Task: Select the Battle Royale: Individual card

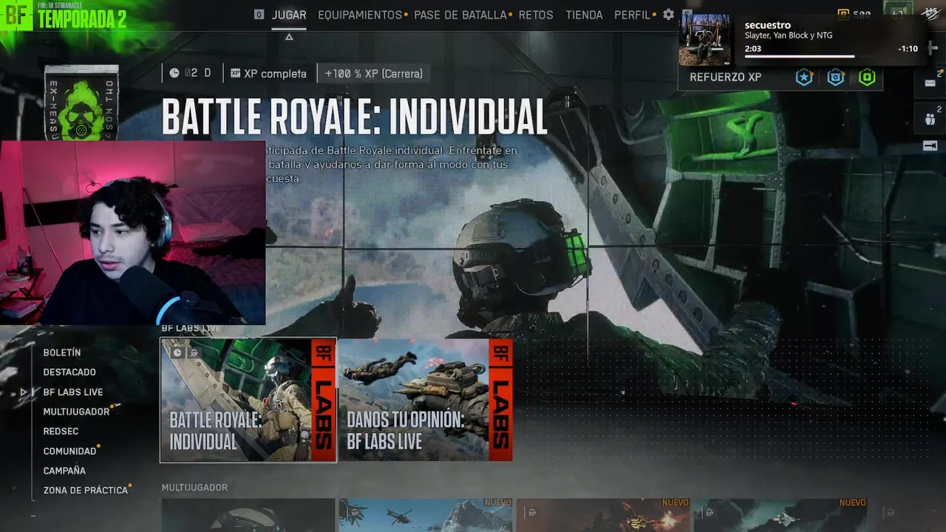Action: [x=248, y=400]
